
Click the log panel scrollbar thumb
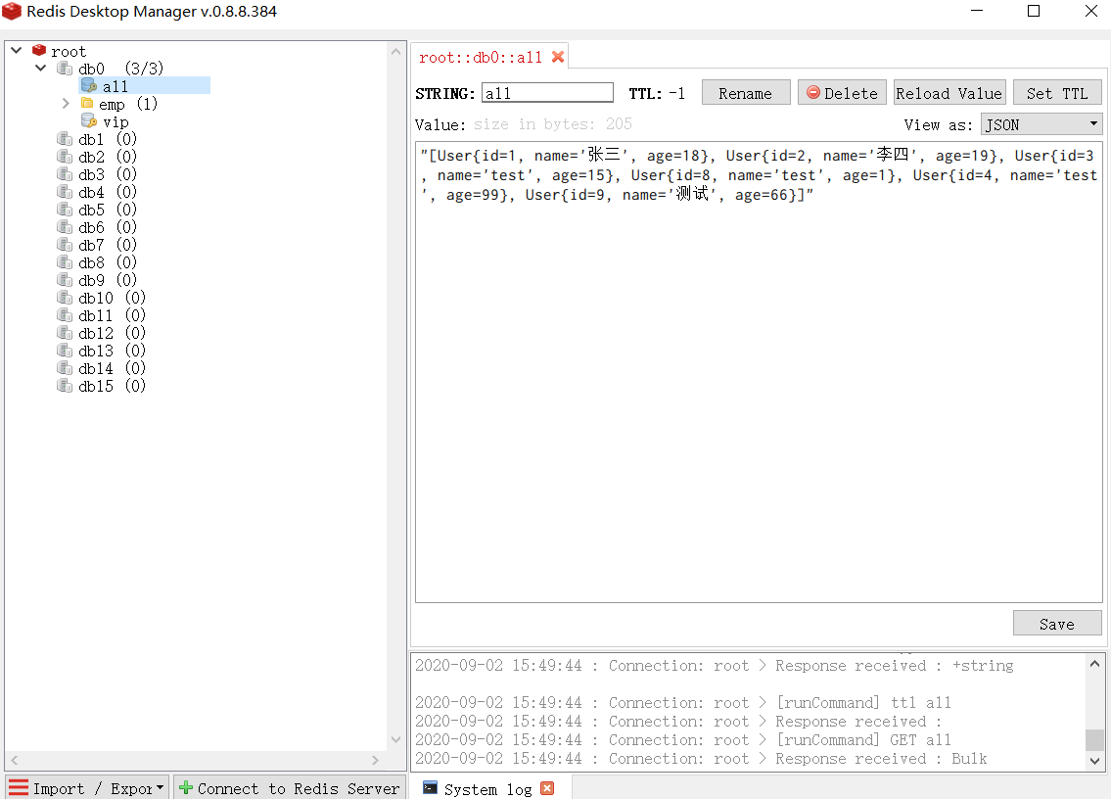[1094, 739]
